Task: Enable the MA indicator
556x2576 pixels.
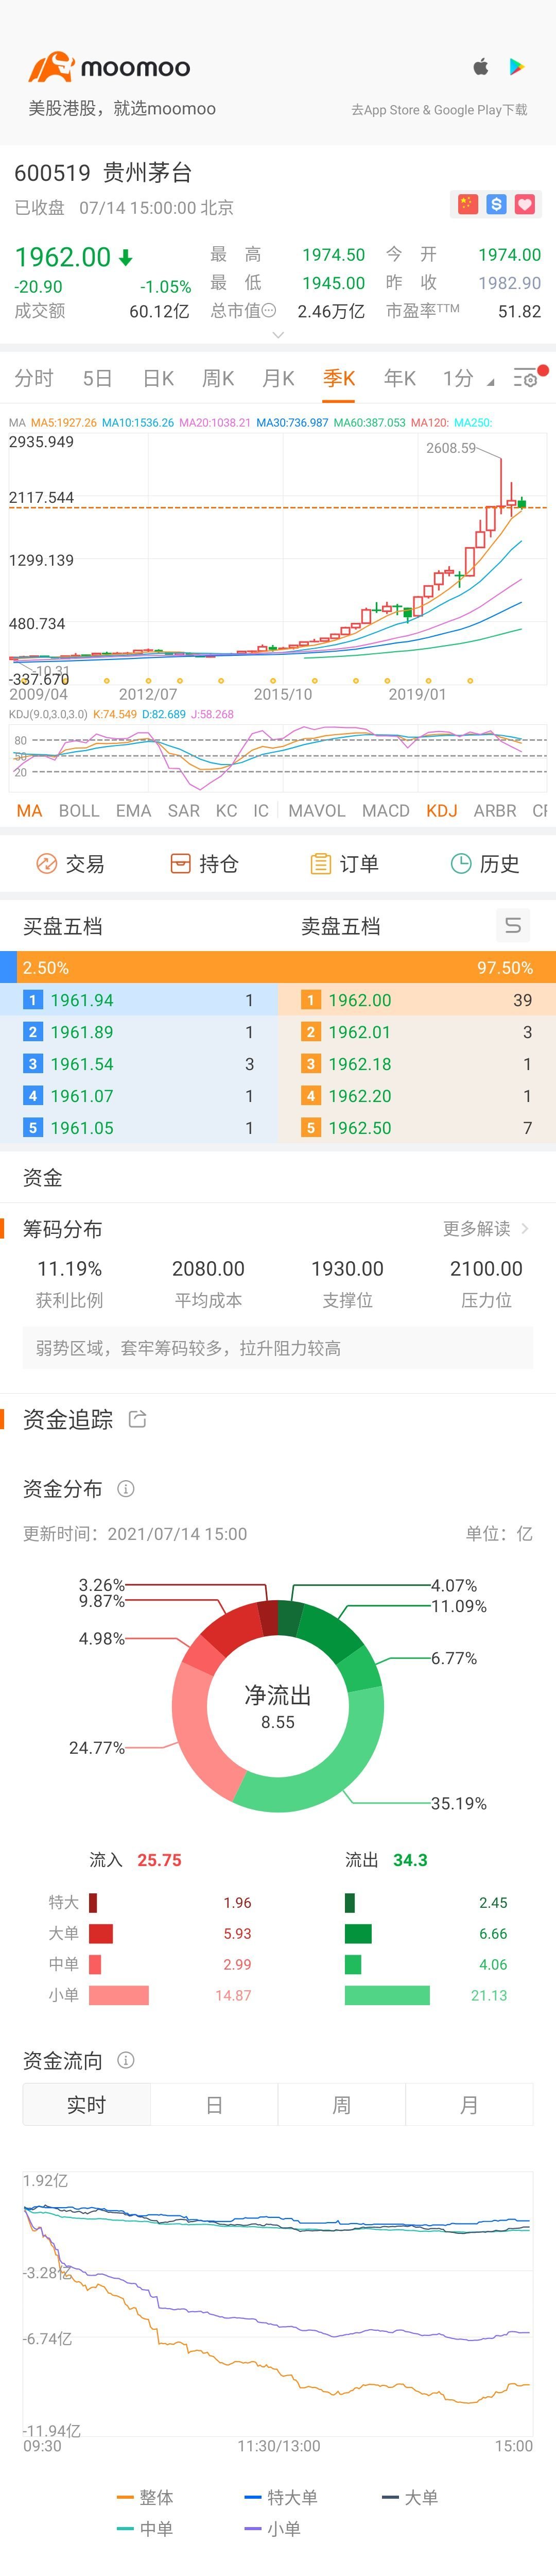Action: pyautogui.click(x=29, y=811)
